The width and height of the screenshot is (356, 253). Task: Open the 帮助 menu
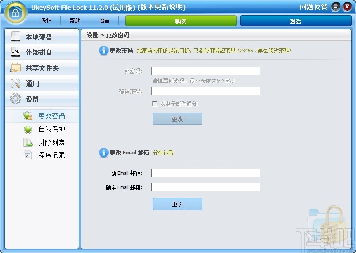[75, 20]
